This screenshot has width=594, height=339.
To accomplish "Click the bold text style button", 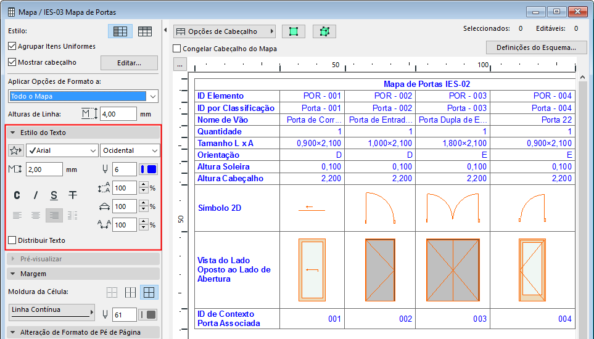I will pos(17,195).
